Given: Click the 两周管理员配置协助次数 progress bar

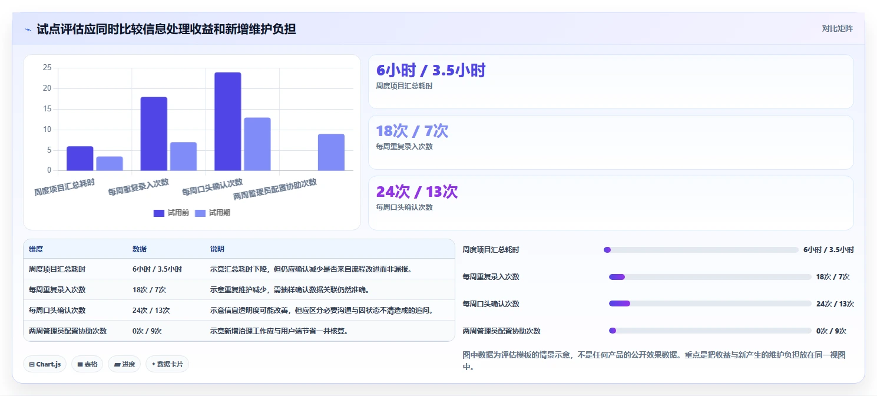Looking at the screenshot, I should [710, 331].
